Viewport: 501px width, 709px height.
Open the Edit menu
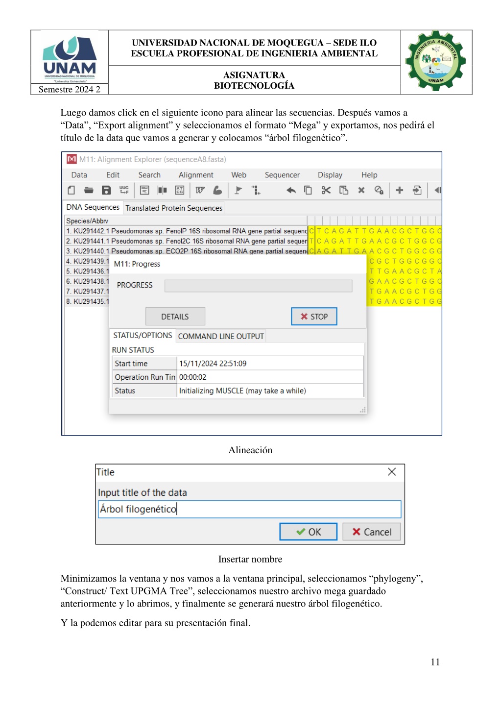click(113, 175)
